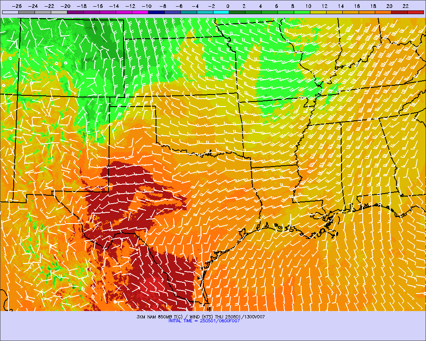Select the -18 temperature label
This screenshot has width=426, height=341.
click(x=82, y=6)
